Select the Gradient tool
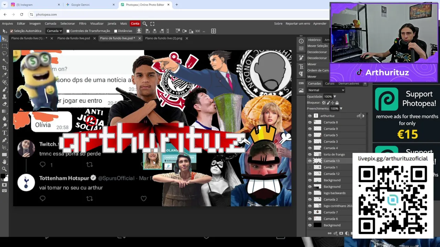 pos(4,111)
